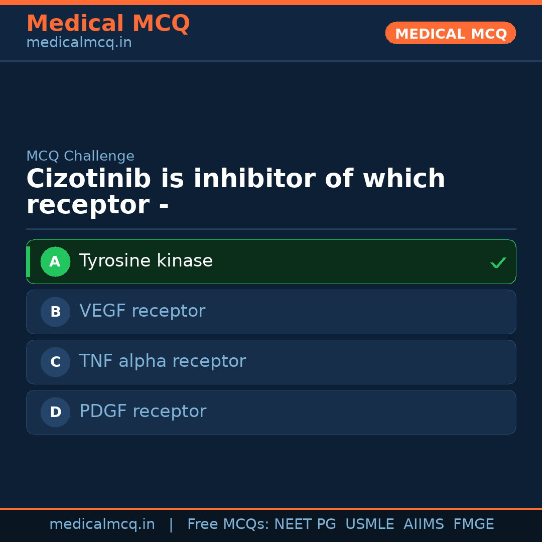Click the USMLE footer text
This screenshot has height=542, width=542.
coord(369,524)
